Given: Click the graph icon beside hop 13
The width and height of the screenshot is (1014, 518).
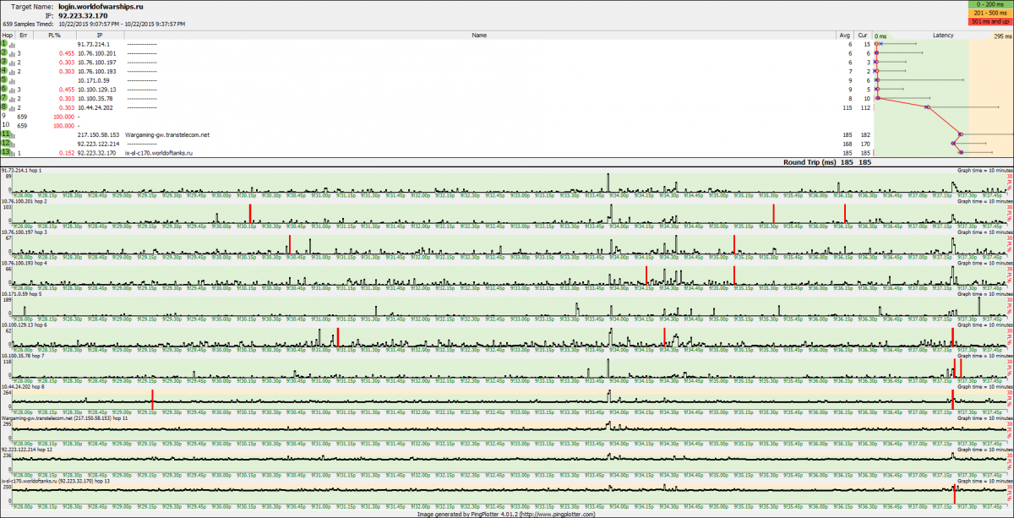Looking at the screenshot, I should click(14, 153).
